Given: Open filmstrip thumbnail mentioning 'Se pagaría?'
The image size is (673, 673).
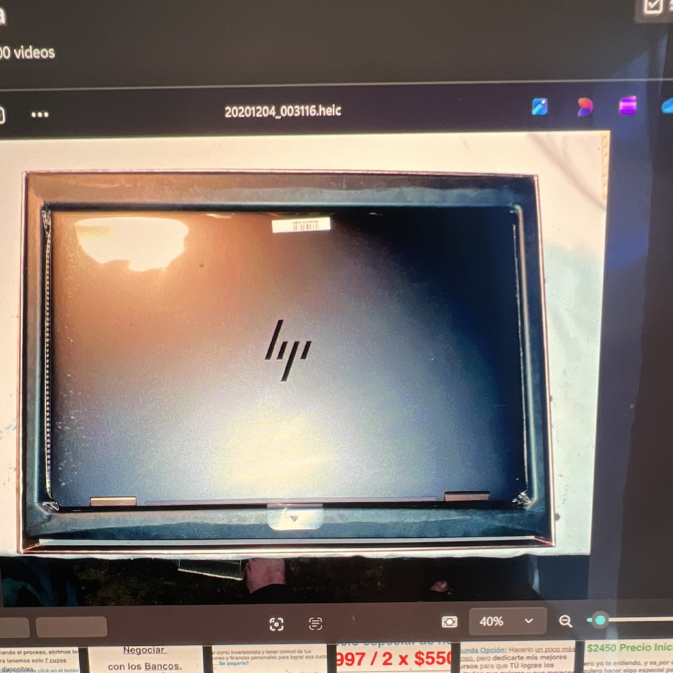Looking at the screenshot, I should (269, 660).
